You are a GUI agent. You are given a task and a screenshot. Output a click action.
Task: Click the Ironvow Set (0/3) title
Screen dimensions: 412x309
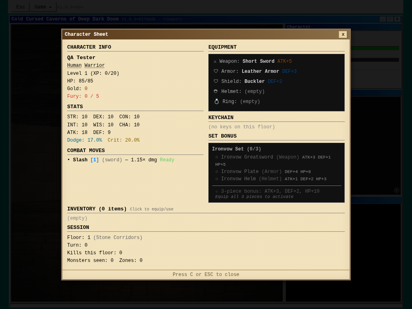(x=237, y=149)
